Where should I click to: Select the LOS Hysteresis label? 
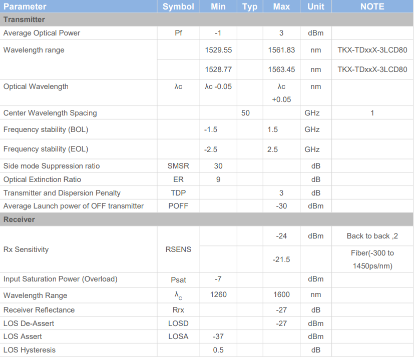[30, 350]
